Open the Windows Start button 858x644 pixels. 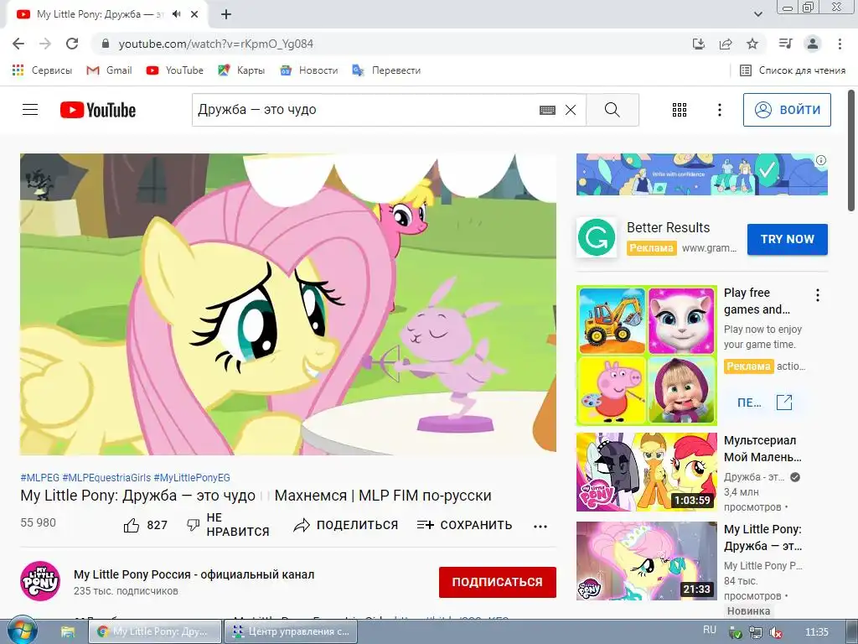(x=21, y=631)
